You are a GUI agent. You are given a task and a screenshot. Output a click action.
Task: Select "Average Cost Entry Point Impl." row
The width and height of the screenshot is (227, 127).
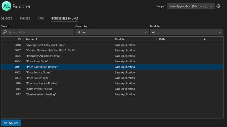point(112,45)
